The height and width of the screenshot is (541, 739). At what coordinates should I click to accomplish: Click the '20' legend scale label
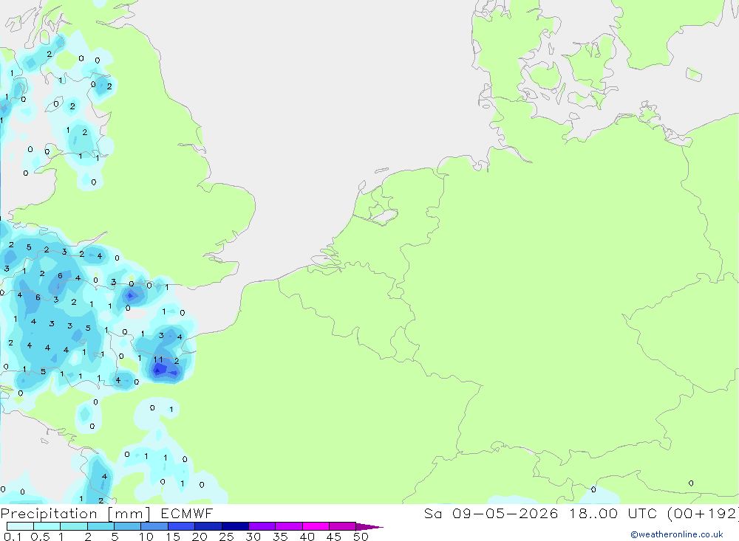coord(200,537)
